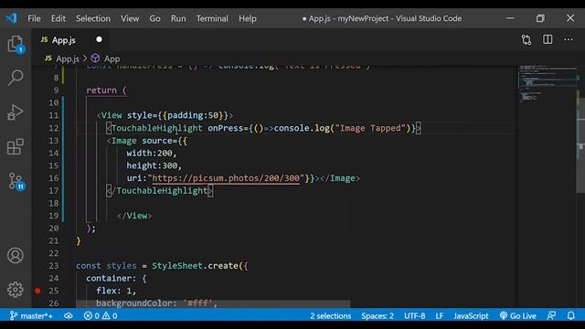
Task: Click closing '/TouchableHighlight' tag line 17
Action: (160, 191)
